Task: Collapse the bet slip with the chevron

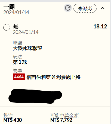Action: [103, 8]
